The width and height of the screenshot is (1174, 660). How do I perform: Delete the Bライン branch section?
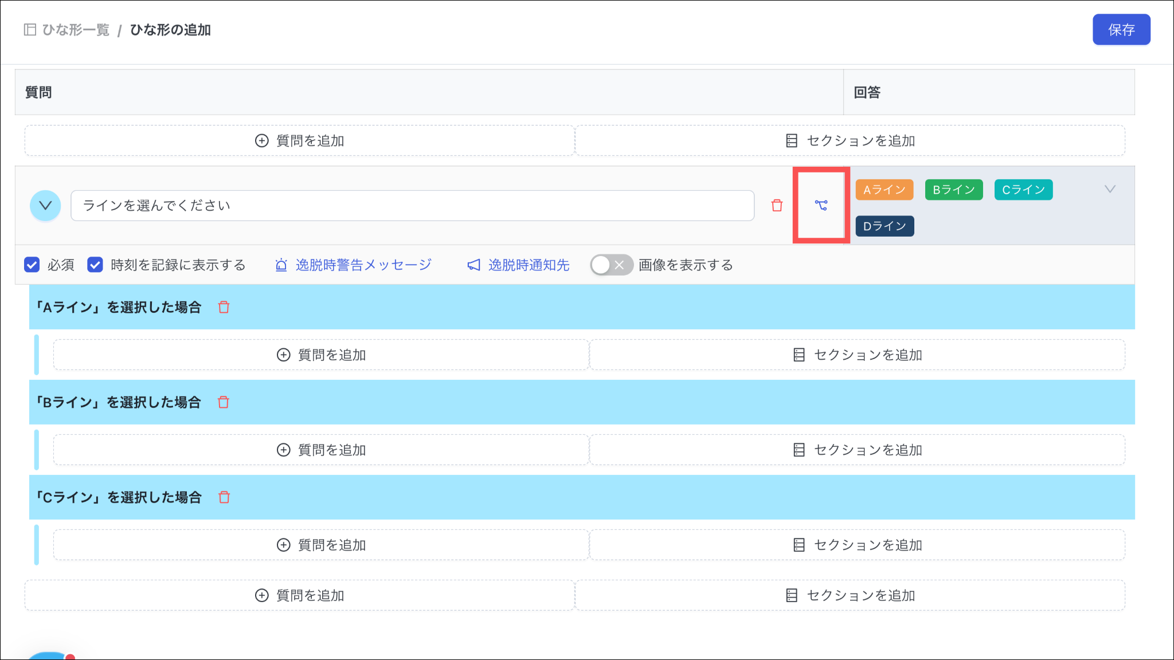[224, 402]
